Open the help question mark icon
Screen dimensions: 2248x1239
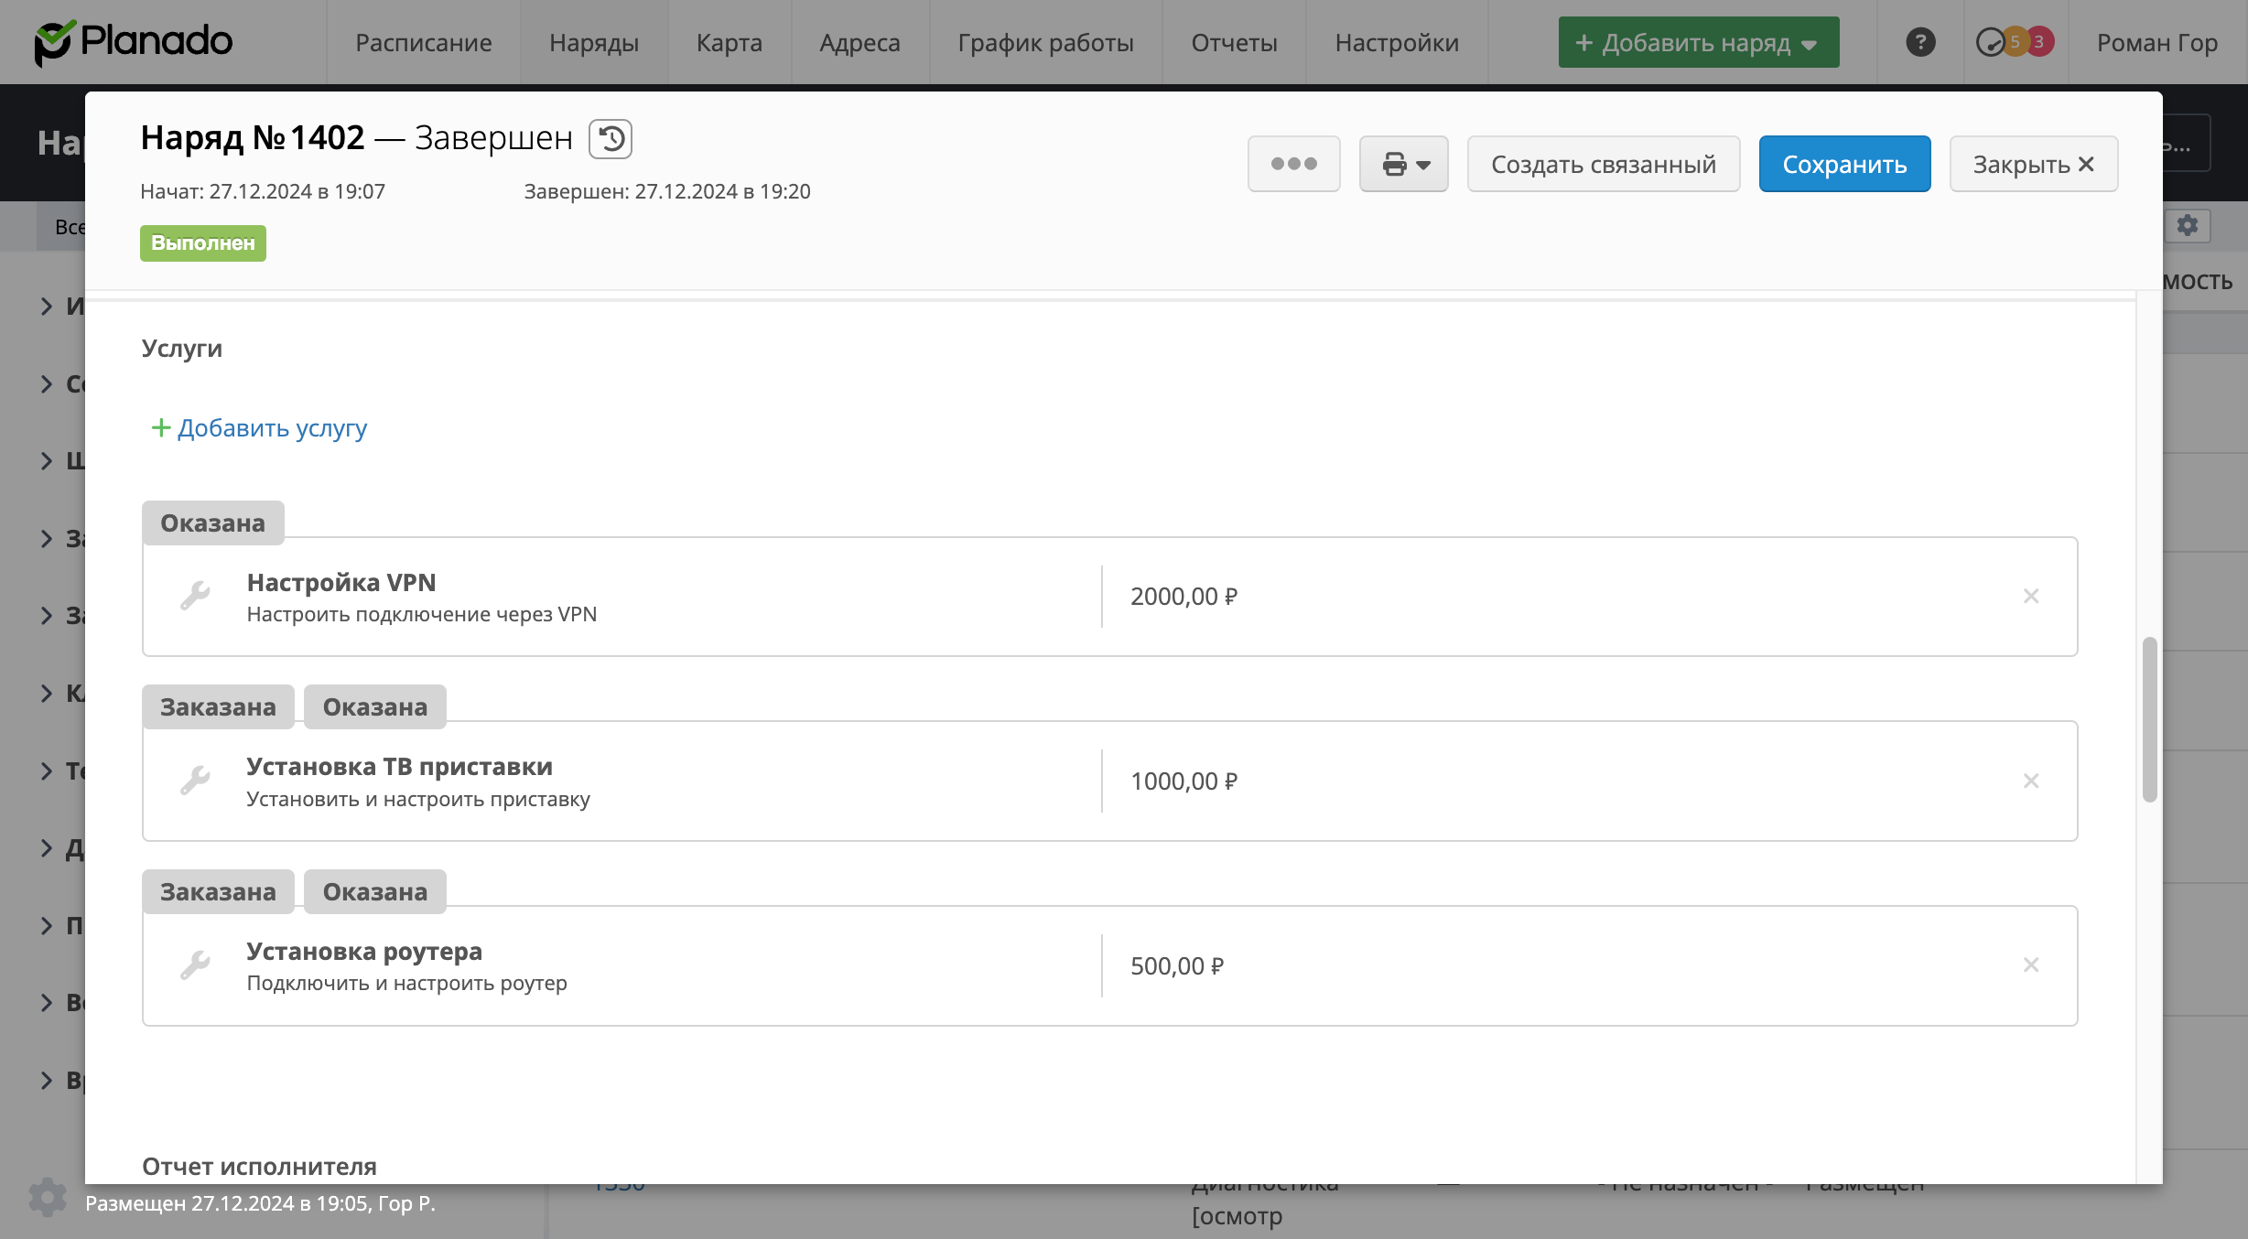[x=1920, y=42]
